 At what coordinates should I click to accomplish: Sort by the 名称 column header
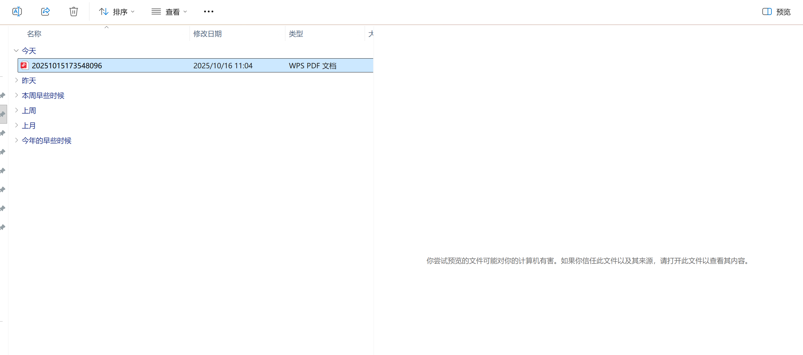click(x=34, y=34)
